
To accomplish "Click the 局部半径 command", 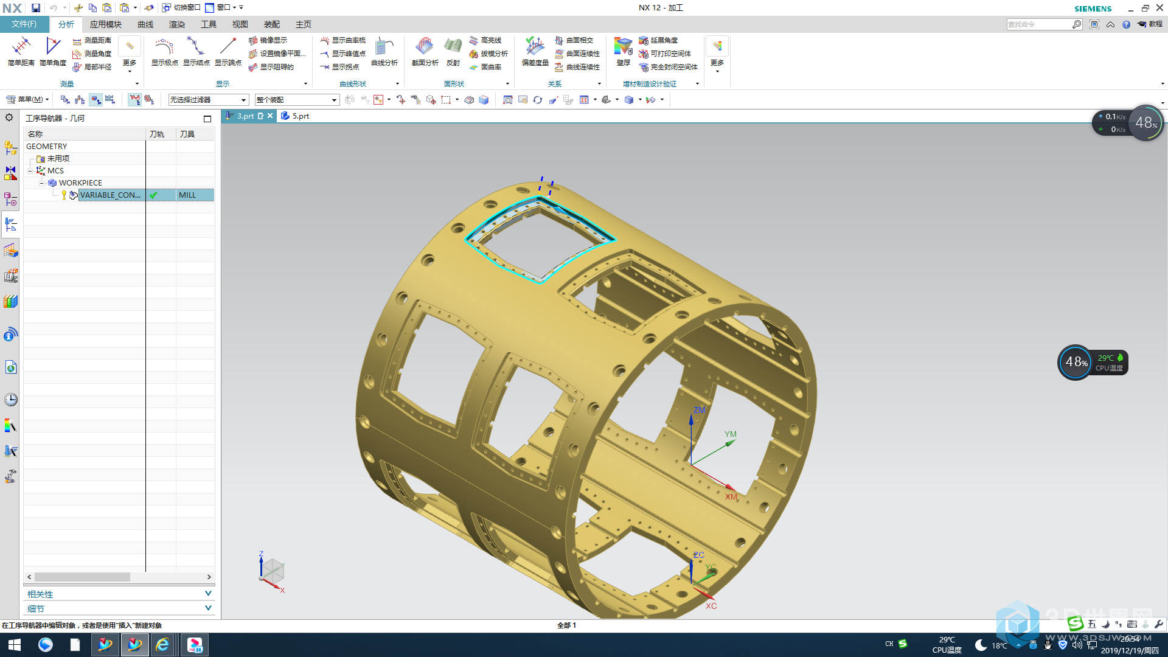I will pyautogui.click(x=92, y=67).
